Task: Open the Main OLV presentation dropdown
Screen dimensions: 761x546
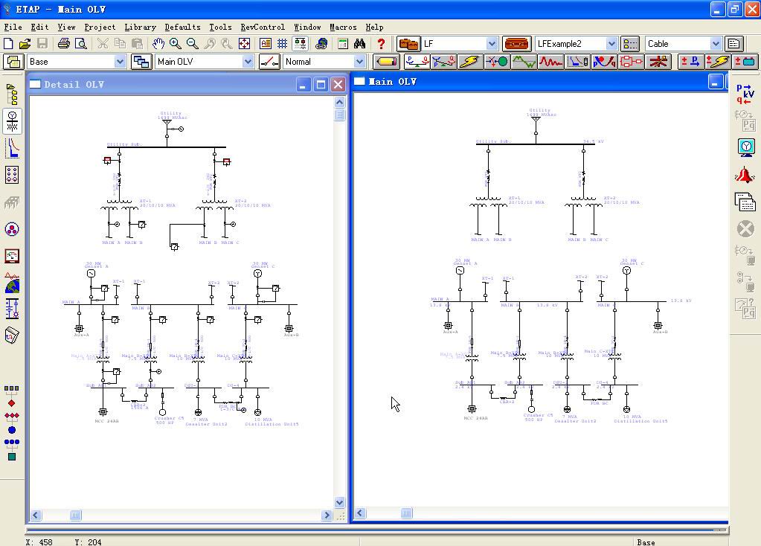Action: click(x=248, y=62)
